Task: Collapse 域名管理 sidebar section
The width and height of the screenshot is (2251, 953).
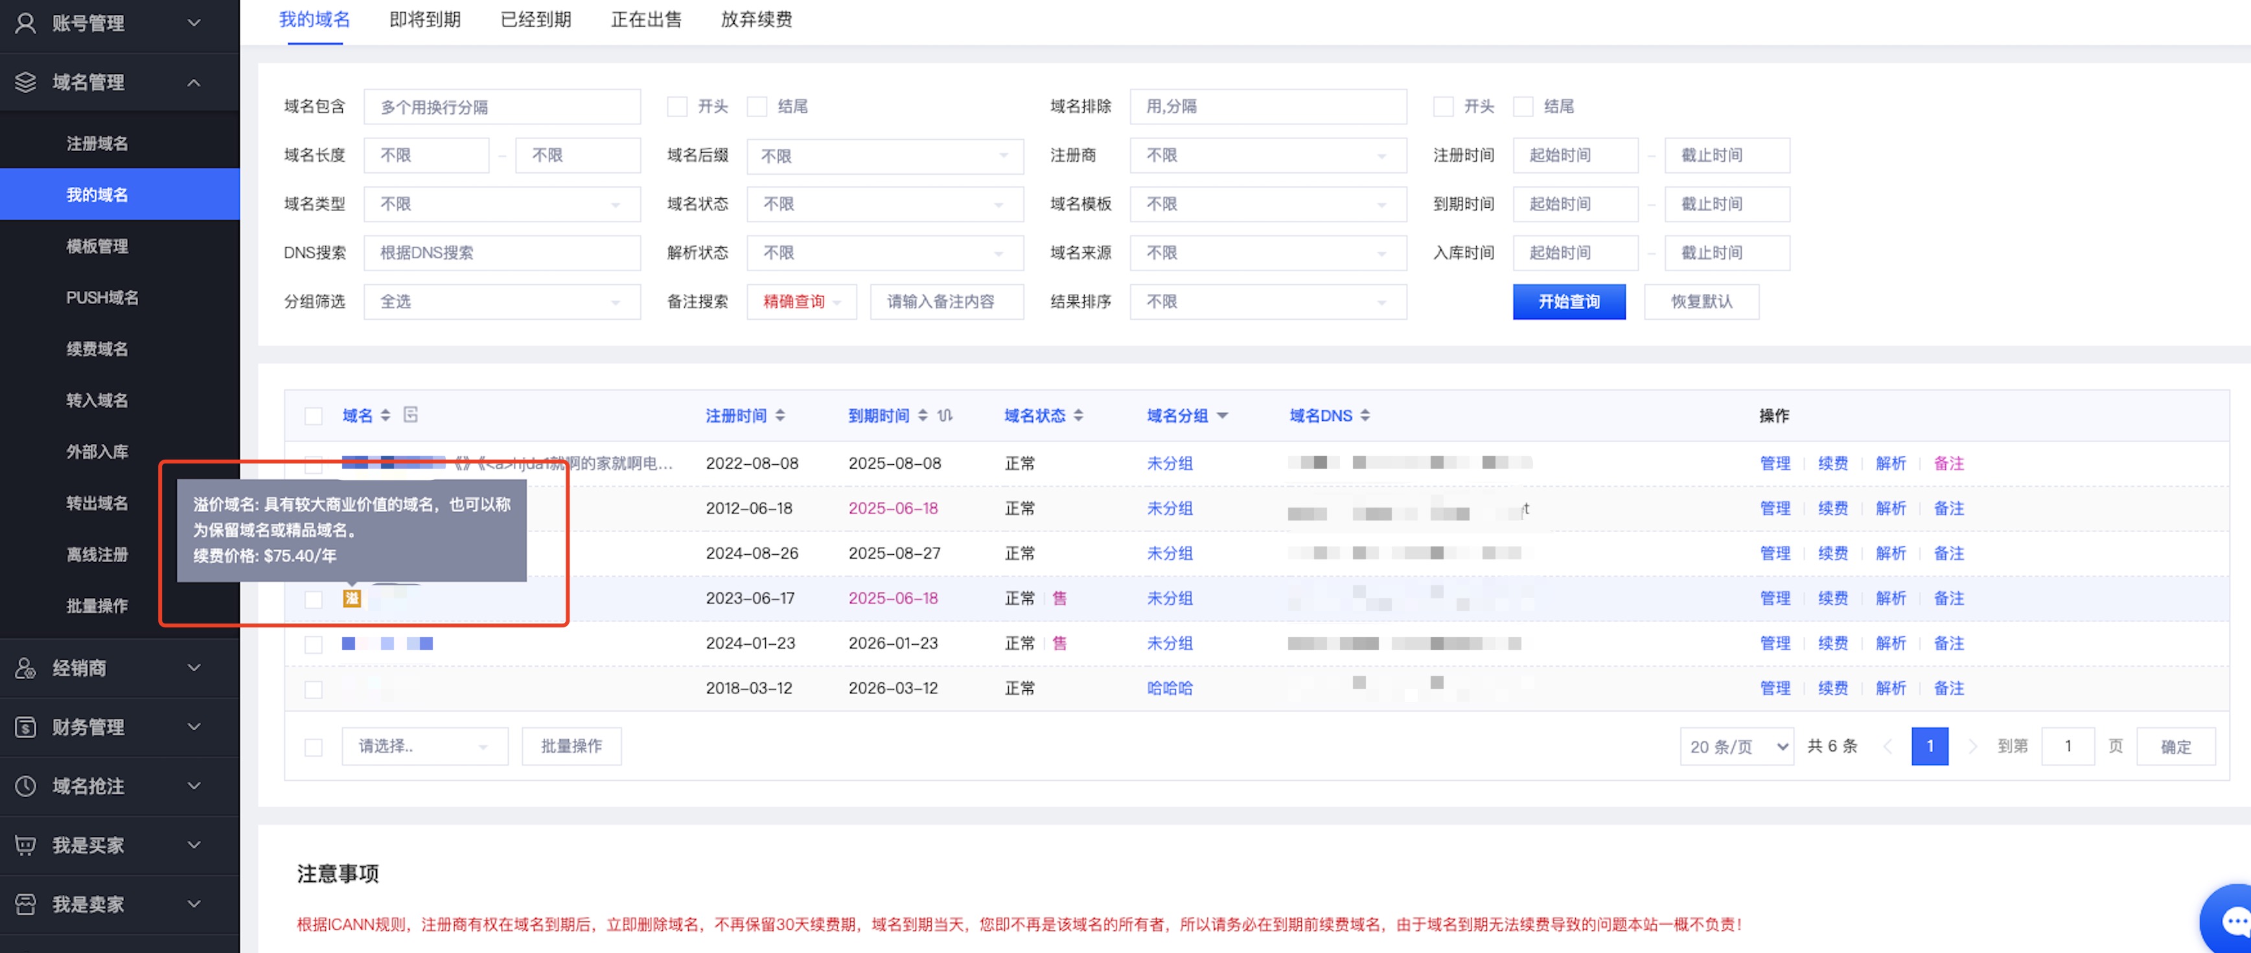Action: pyautogui.click(x=194, y=82)
